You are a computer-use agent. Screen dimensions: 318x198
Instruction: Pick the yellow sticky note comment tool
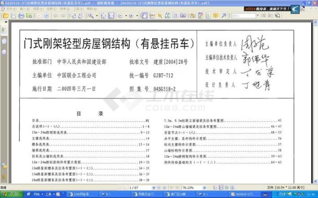[x=216, y=16]
